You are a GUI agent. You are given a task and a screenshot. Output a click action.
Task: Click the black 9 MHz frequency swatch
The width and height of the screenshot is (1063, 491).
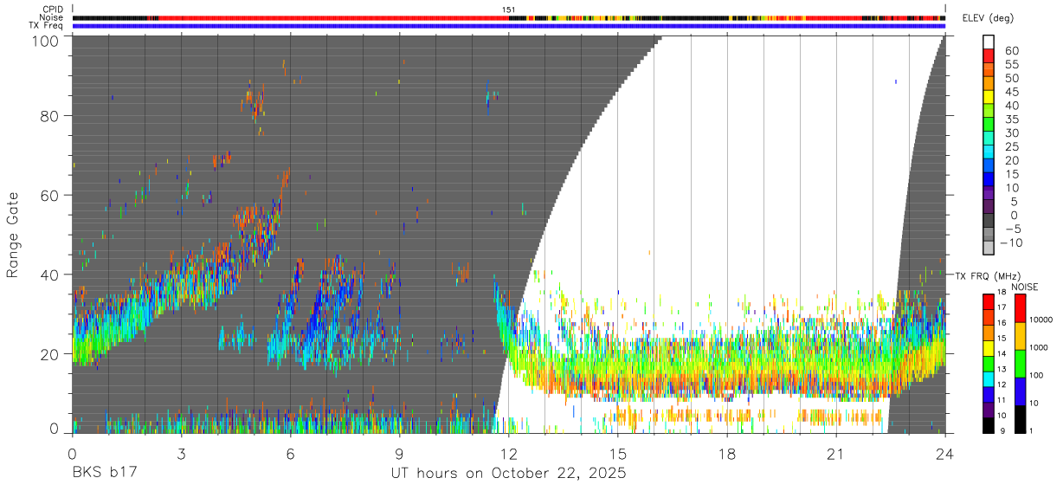[x=989, y=426]
